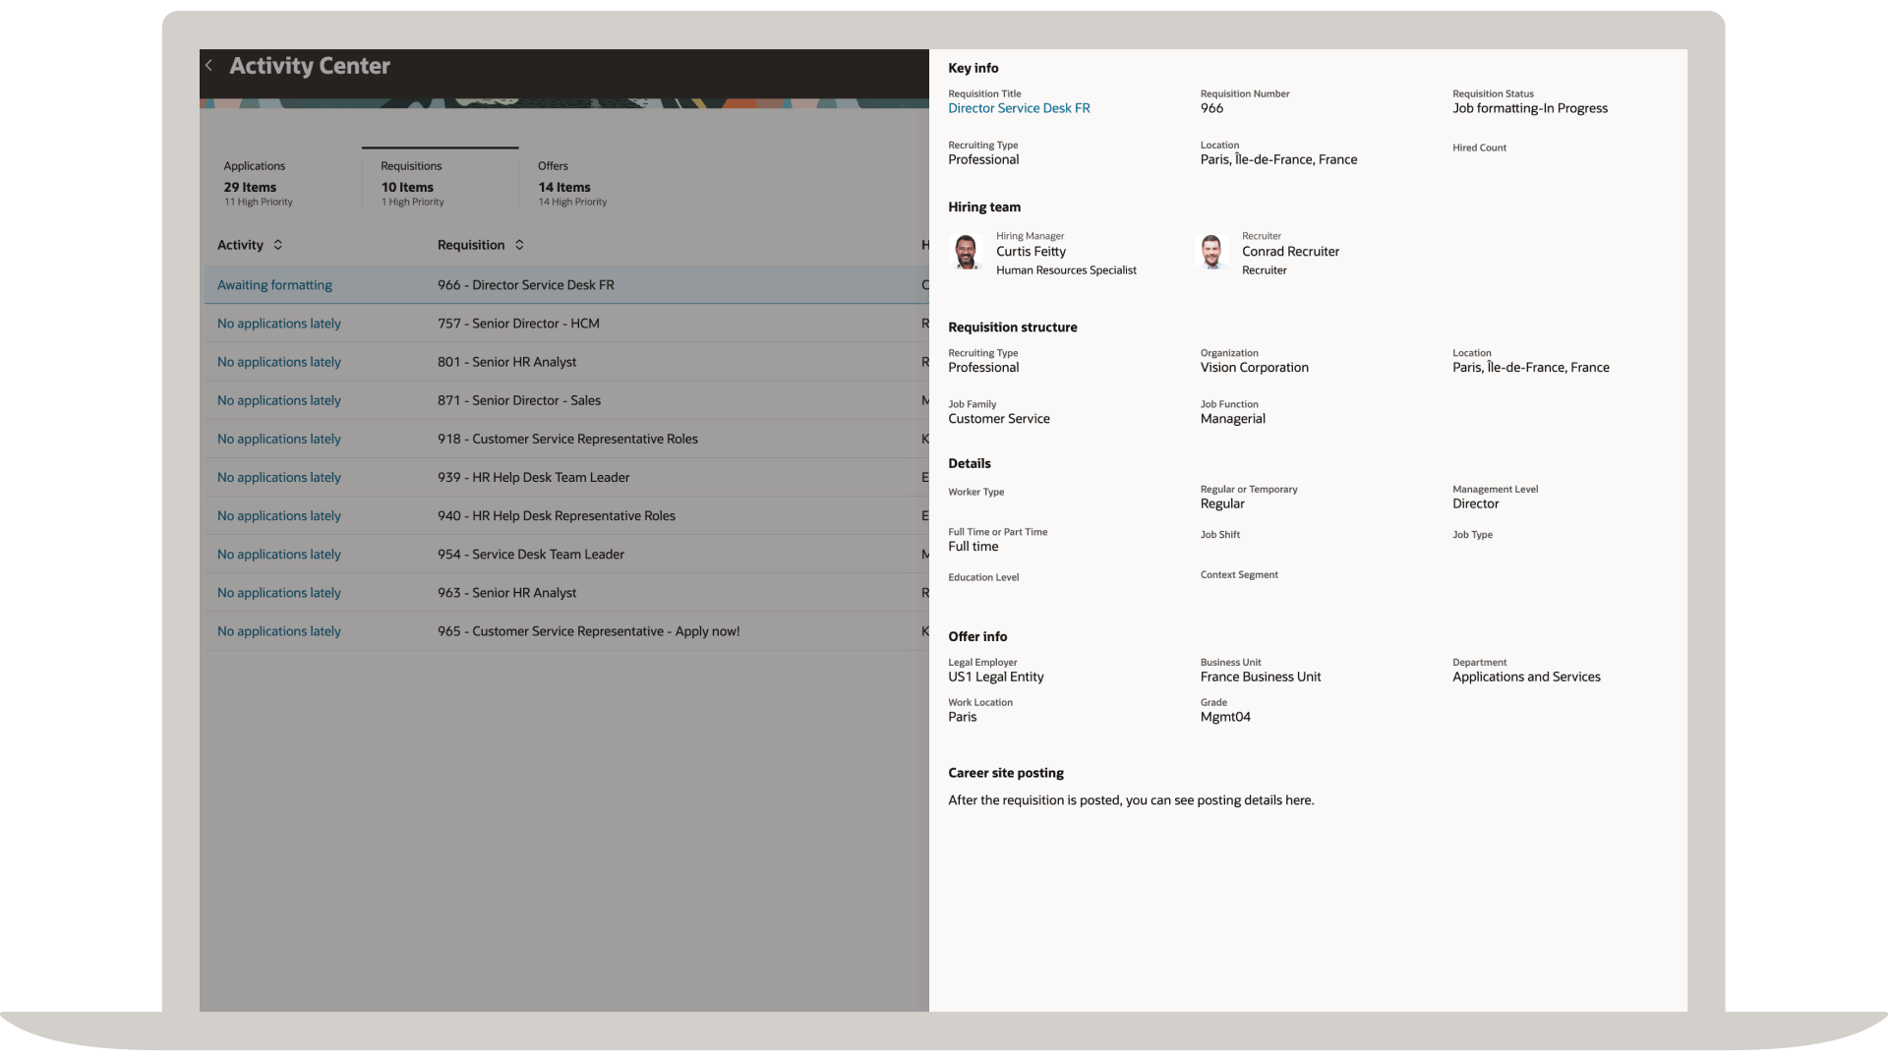The width and height of the screenshot is (1888, 1062).
Task: Open activity link for 963 Senior HR Analyst
Action: pos(278,593)
